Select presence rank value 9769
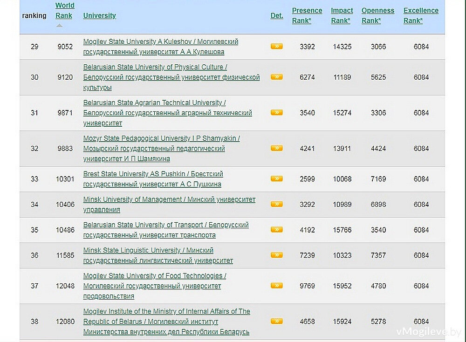The image size is (466, 342). click(307, 286)
